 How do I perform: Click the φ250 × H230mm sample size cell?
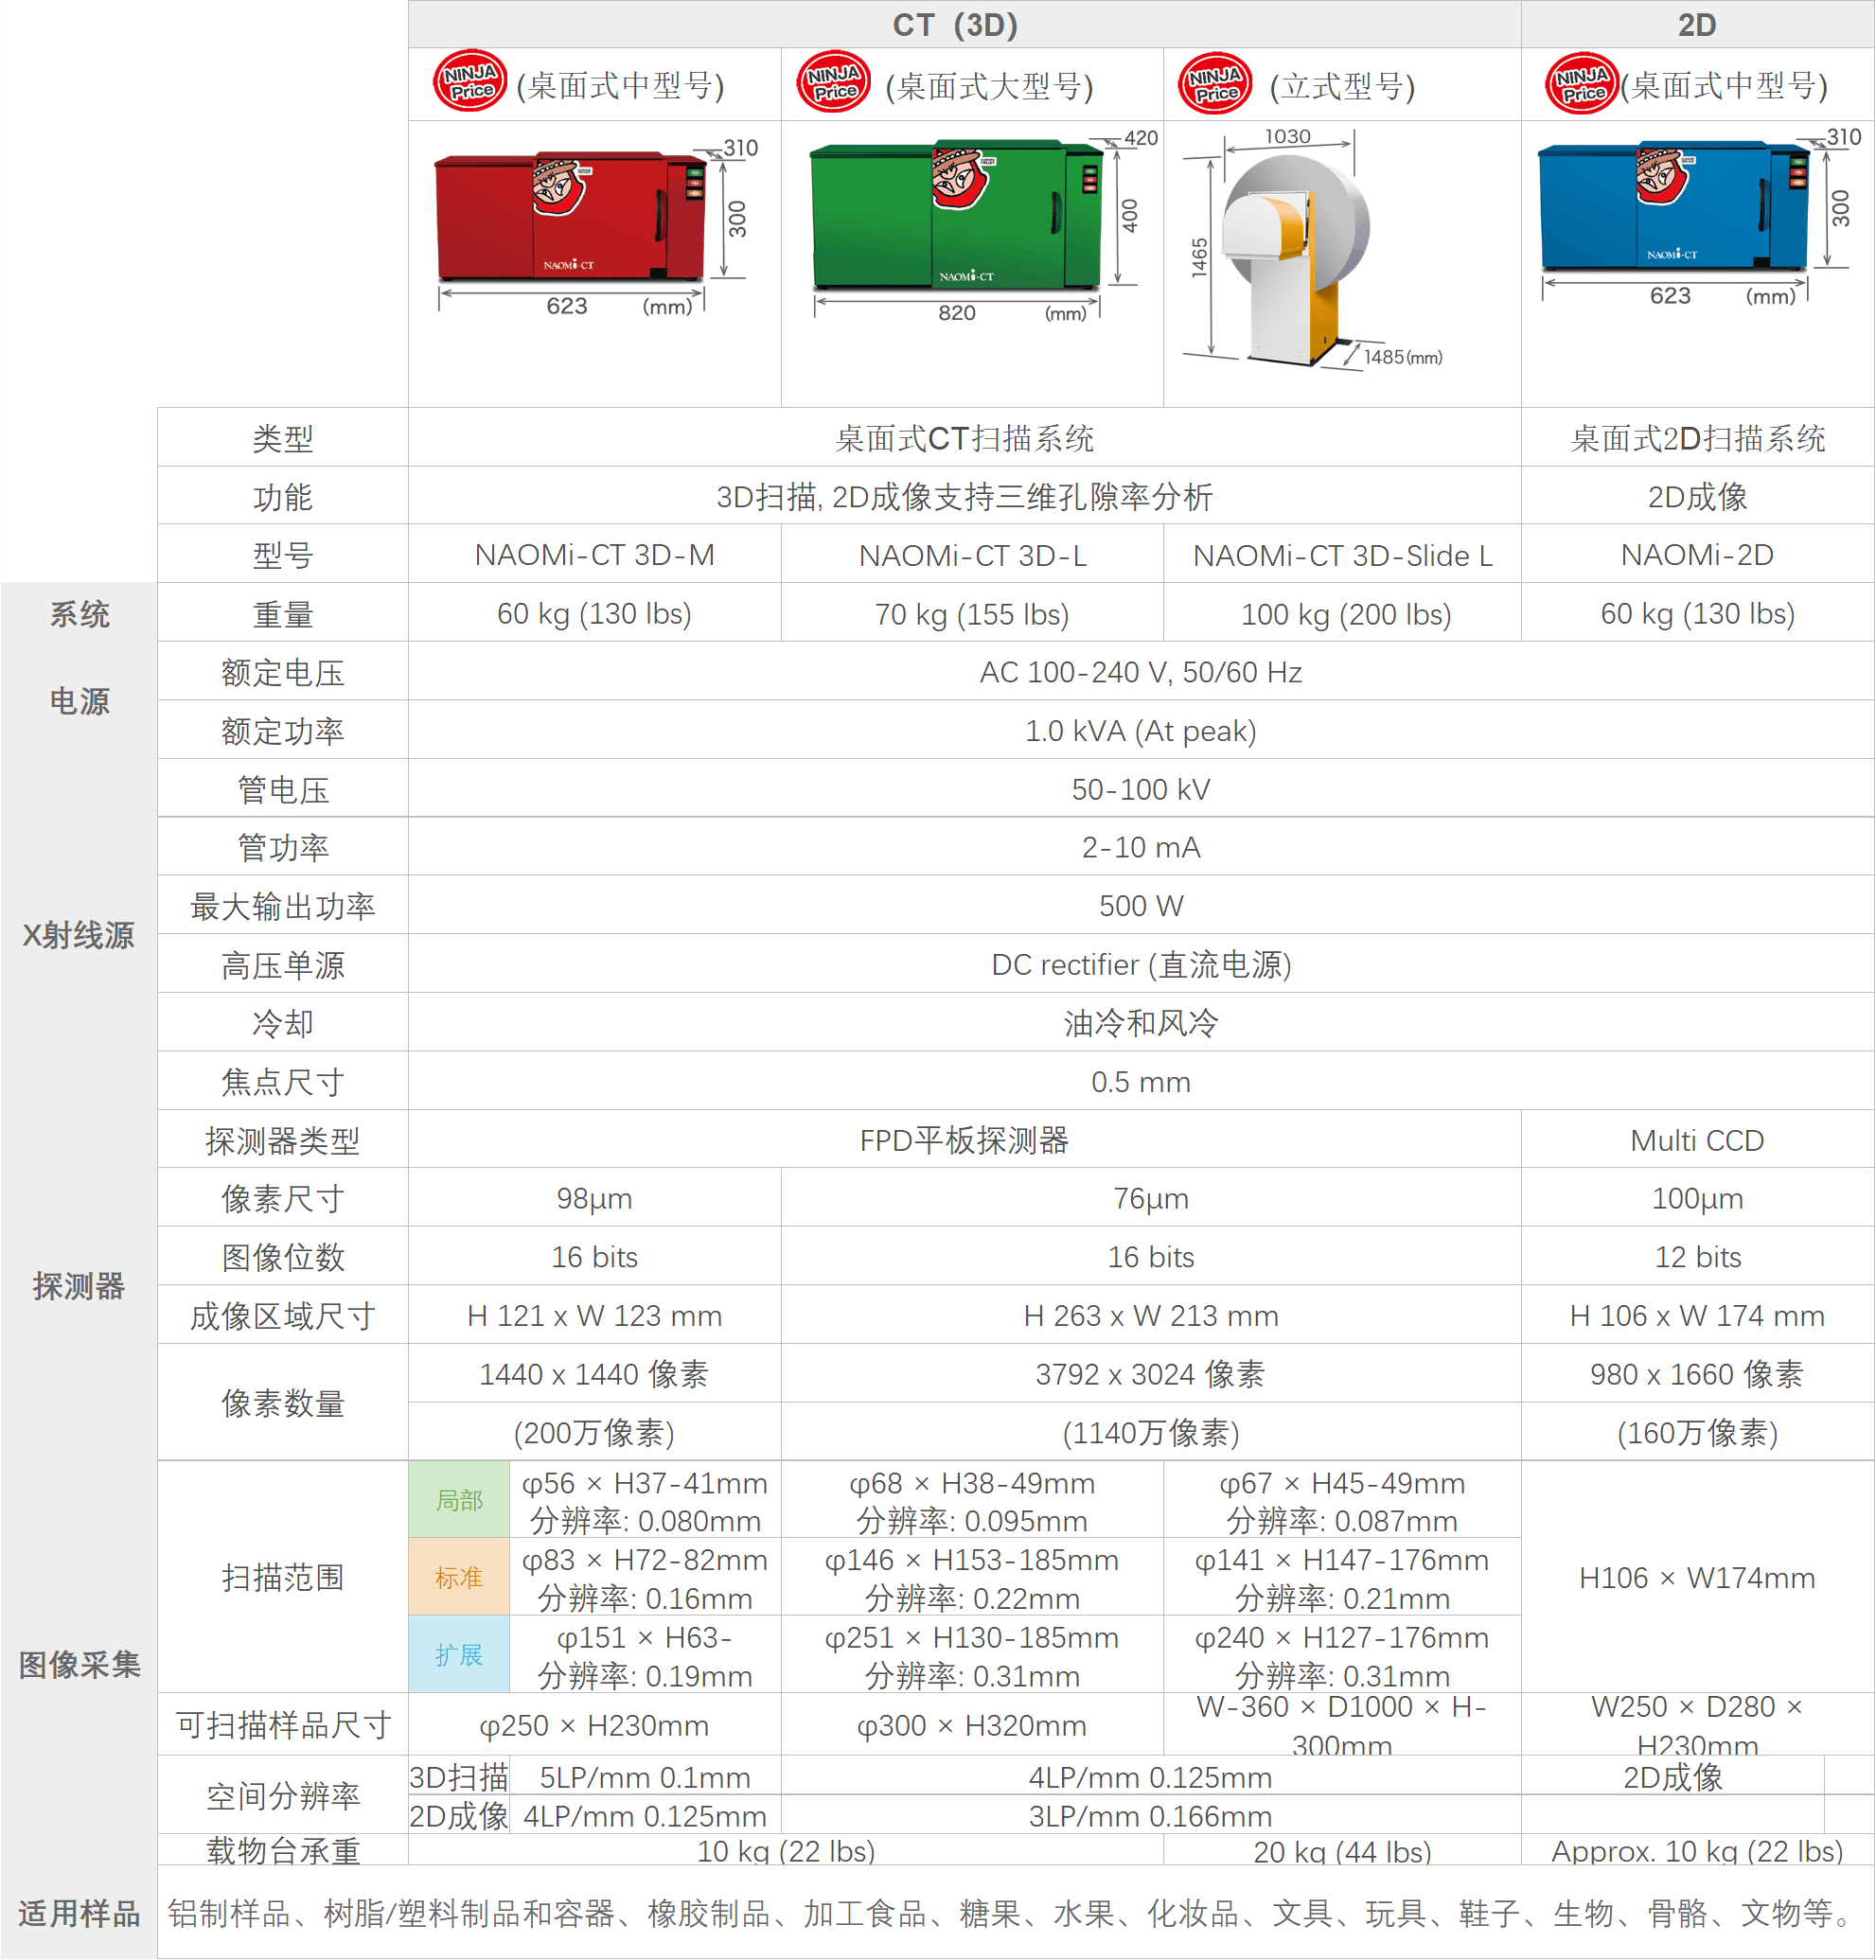point(595,1725)
